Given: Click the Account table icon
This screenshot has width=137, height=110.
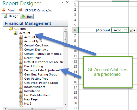Looking at the screenshot, I should pyautogui.click(x=16, y=33).
